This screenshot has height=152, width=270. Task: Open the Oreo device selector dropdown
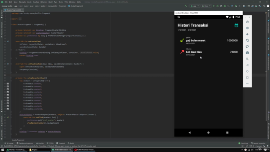[206, 6]
